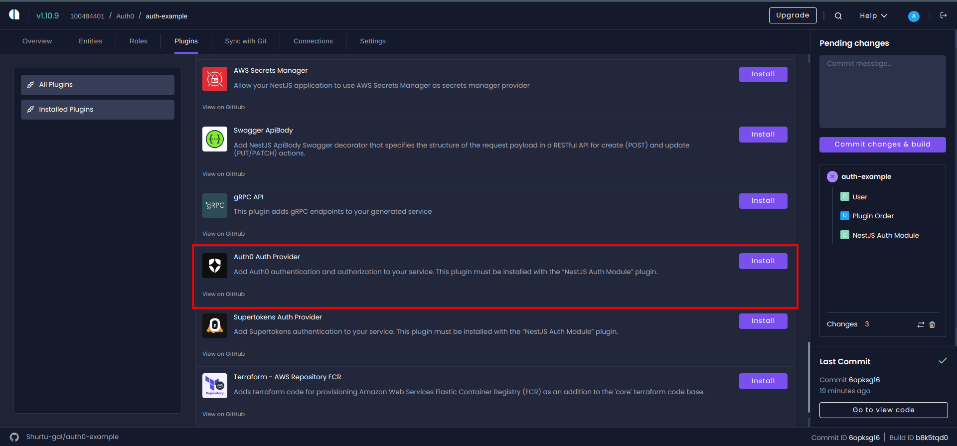
Task: Switch to the Overview tab
Action: (37, 41)
